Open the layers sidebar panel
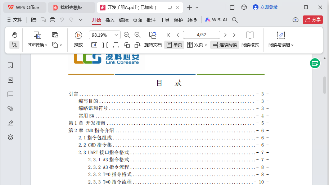Image resolution: width=329 pixels, height=185 pixels. pos(10,137)
